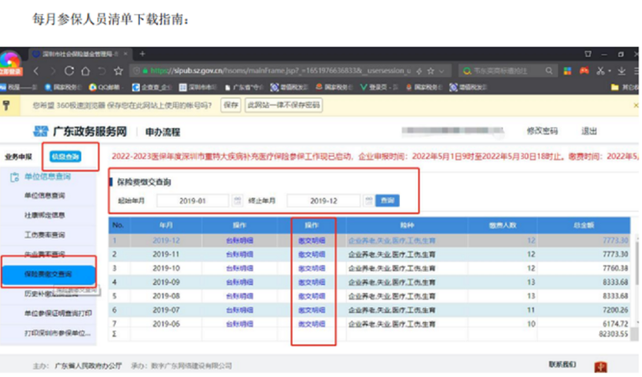The image size is (642, 377).
Task: Open 申办流程 in the header
Action: tap(163, 132)
